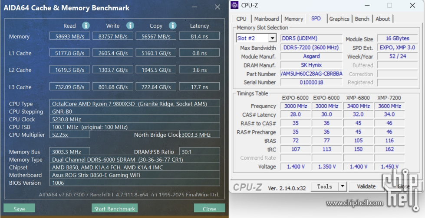Click the Voltage cell 1.350 V
Image resolution: width=425 pixels, height=218 pixels.
[x=327, y=167]
